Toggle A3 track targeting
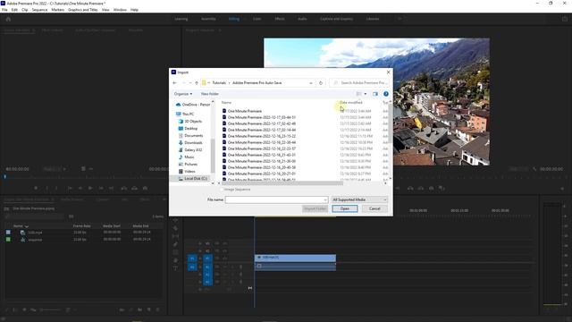 point(207,282)
